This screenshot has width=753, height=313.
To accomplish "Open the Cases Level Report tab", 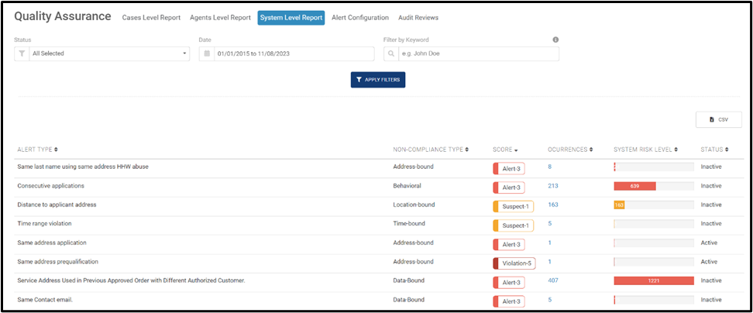I will (x=151, y=18).
